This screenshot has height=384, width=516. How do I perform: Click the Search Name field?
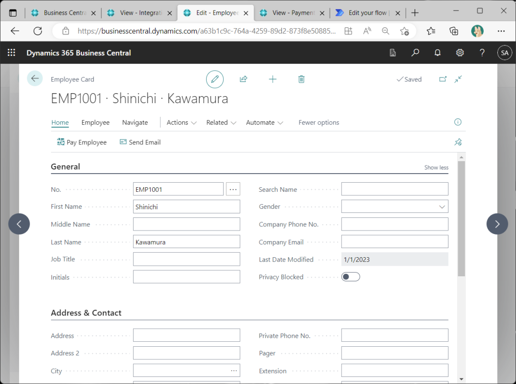[395, 189]
